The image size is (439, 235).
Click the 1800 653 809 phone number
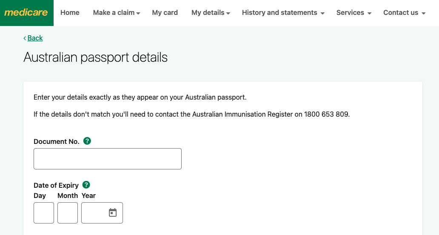pyautogui.click(x=326, y=114)
